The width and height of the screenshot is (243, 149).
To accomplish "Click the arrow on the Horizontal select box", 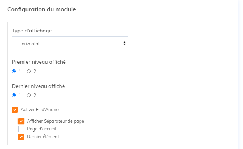I will click(x=124, y=44).
